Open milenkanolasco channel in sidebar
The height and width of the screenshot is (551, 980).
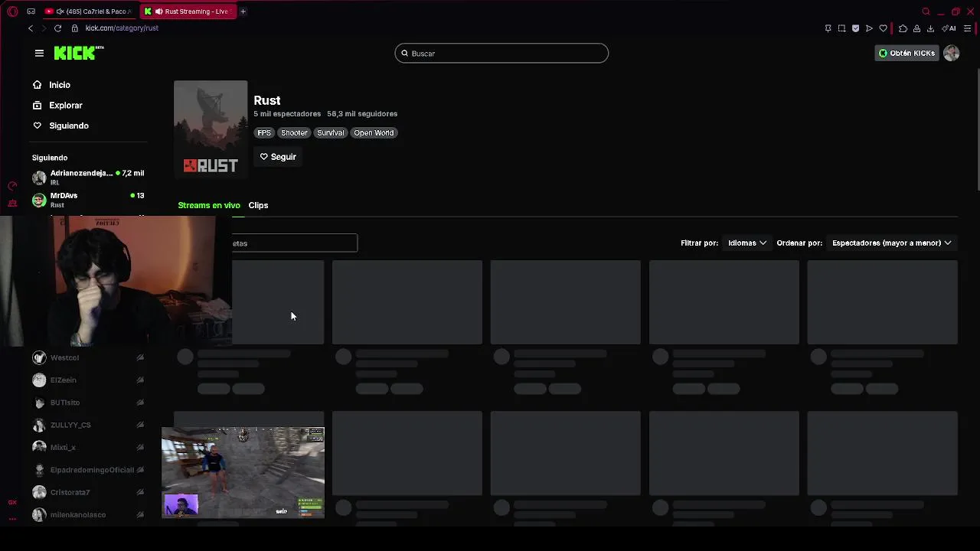[88, 514]
